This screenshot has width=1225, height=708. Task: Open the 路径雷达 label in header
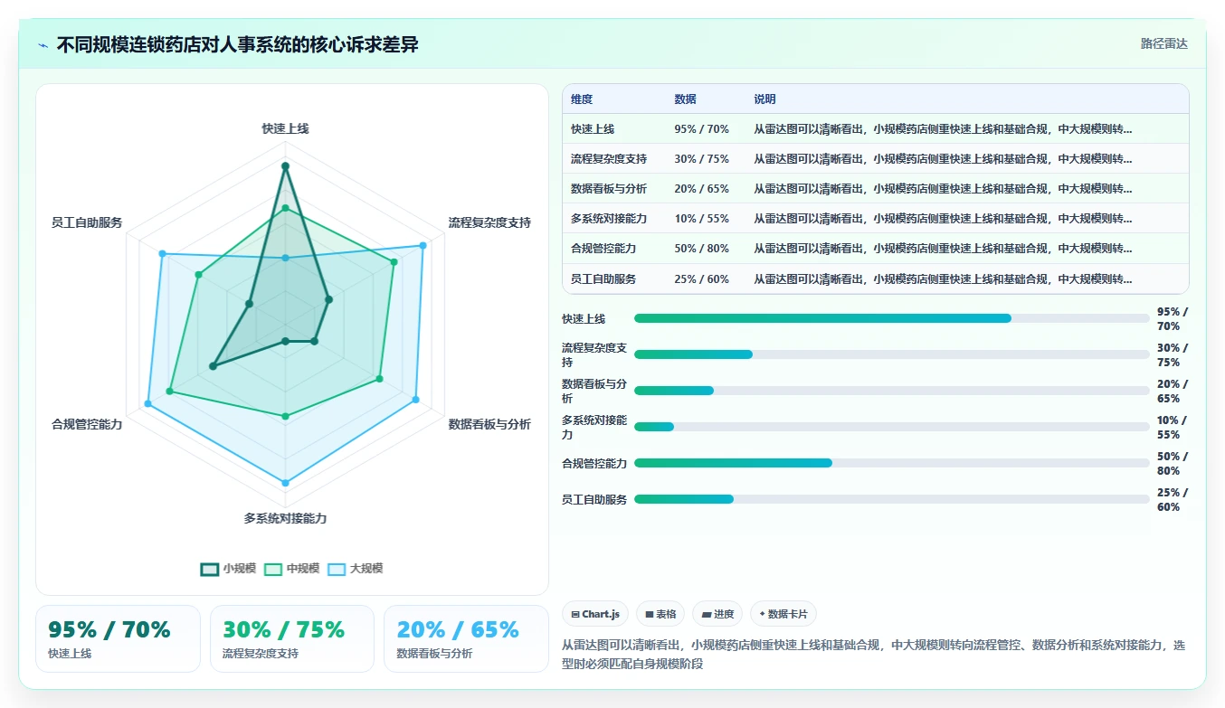[1163, 43]
